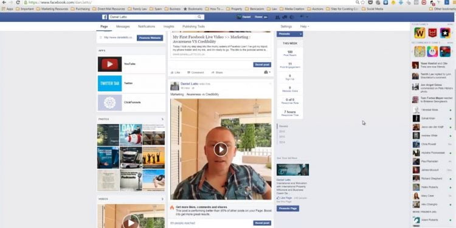The image size is (456, 228).
Task: Click the Promote Website button
Action: (x=150, y=38)
